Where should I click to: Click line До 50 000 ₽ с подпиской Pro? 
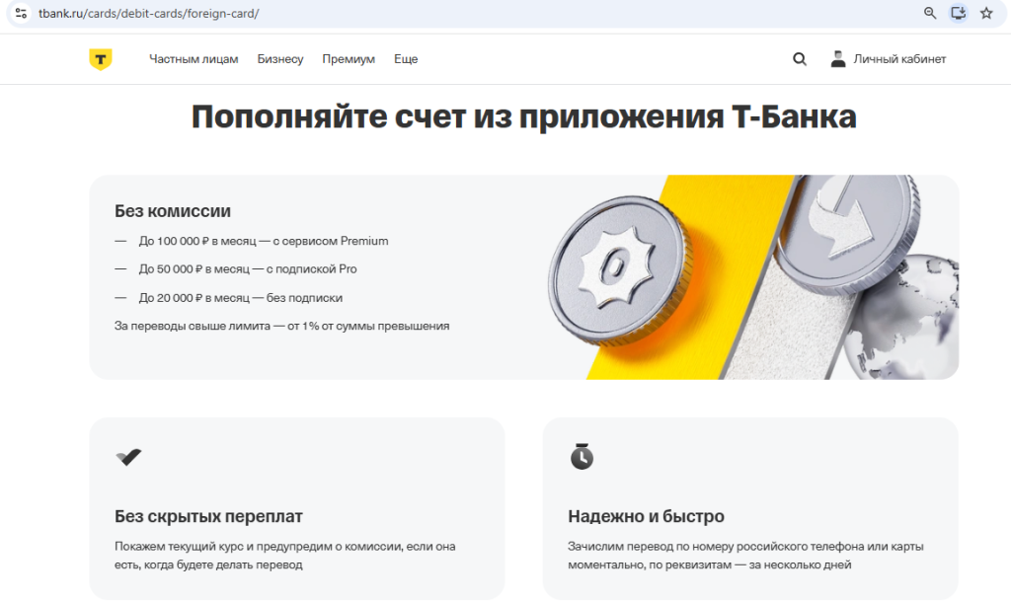[x=248, y=269]
